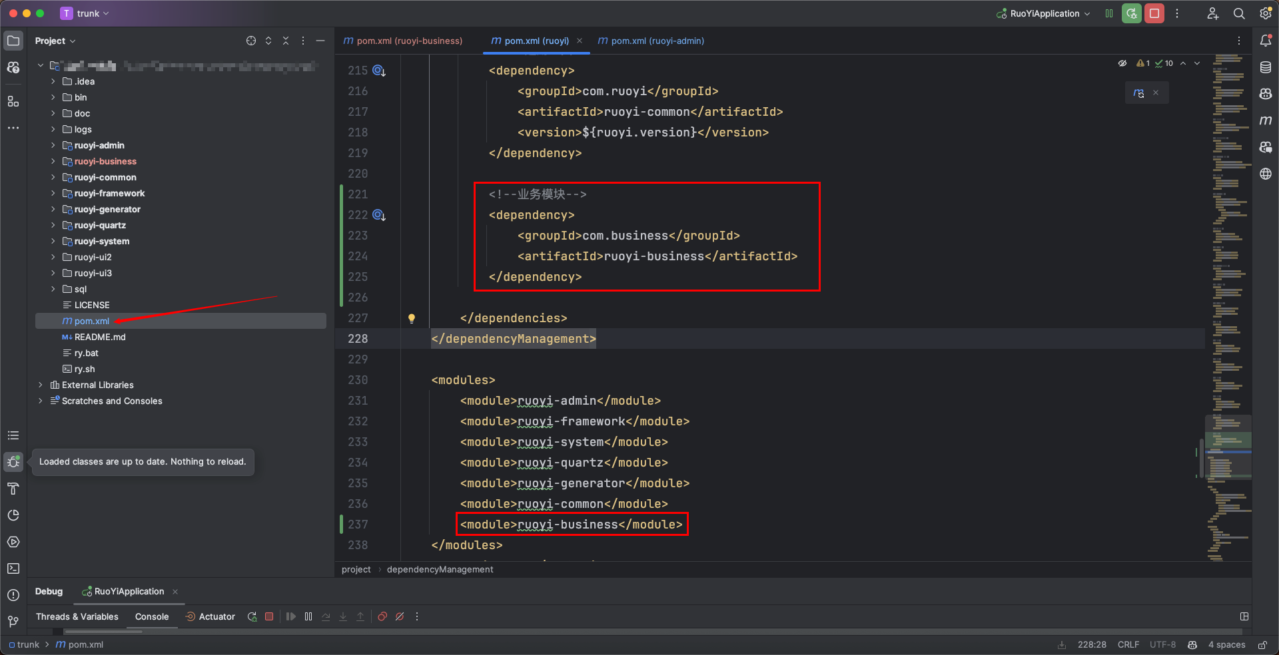The height and width of the screenshot is (655, 1279).
Task: Open line separator CRLF selector
Action: [x=1128, y=645]
